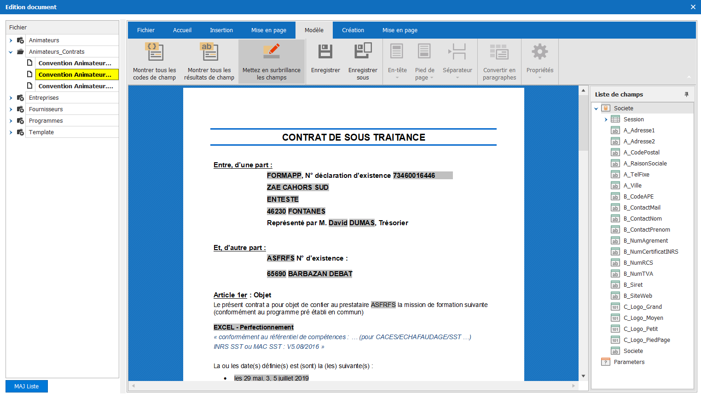Click the Animateurs folder icon
This screenshot has width=701, height=398.
click(x=20, y=40)
